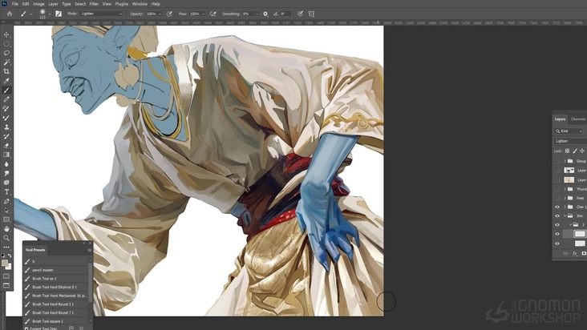The image size is (587, 330).
Task: Switch to the Channels tab
Action: [578, 119]
